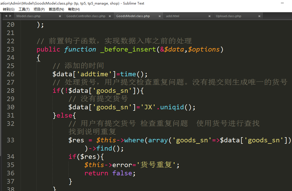Viewport: 292px width, 191px height.
Task: Expand the 项目(P) menu
Action: (x=39, y=9)
